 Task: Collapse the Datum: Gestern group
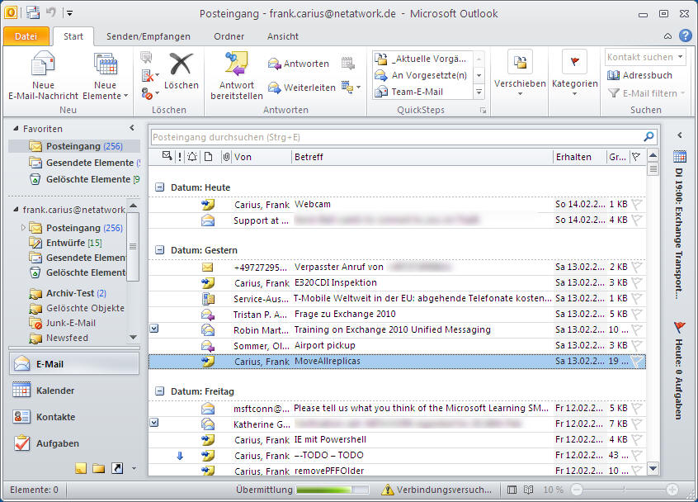[160, 250]
